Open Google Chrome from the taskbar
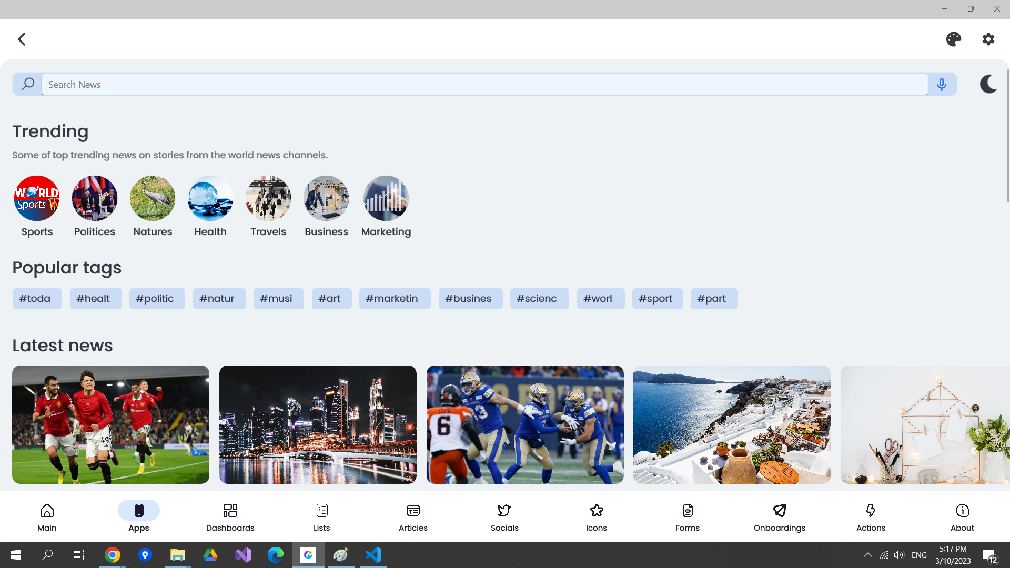Viewport: 1010px width, 568px height. (x=112, y=555)
